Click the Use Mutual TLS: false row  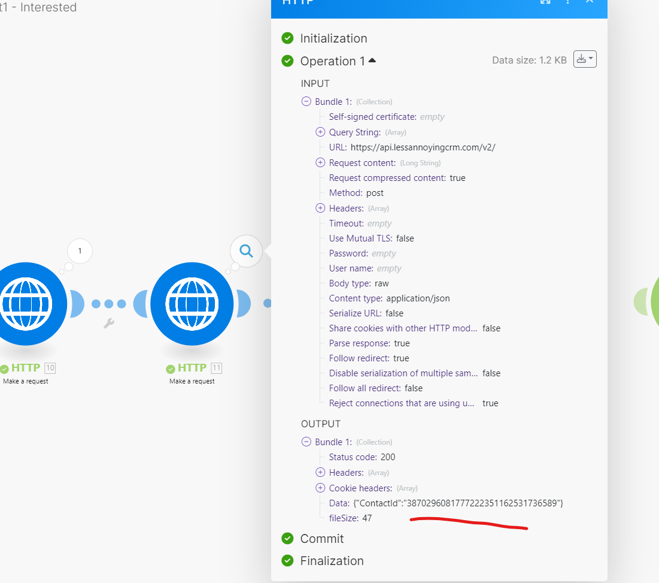pyautogui.click(x=372, y=238)
